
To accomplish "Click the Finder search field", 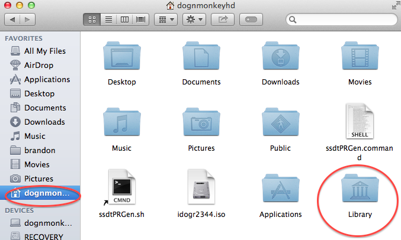I will (x=339, y=20).
